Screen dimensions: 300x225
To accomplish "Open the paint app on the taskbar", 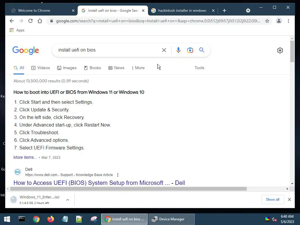I will point(94,219).
